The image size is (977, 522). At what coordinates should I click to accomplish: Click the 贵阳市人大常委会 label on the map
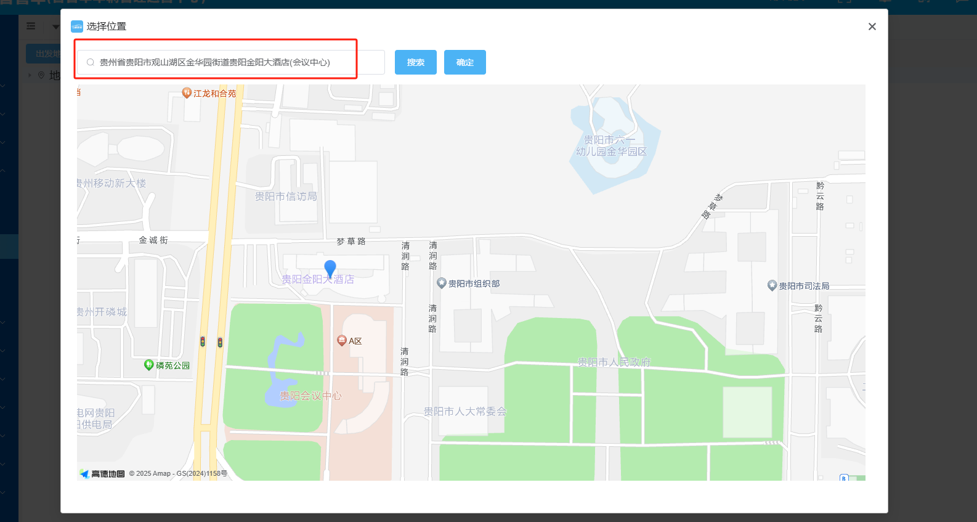point(464,411)
